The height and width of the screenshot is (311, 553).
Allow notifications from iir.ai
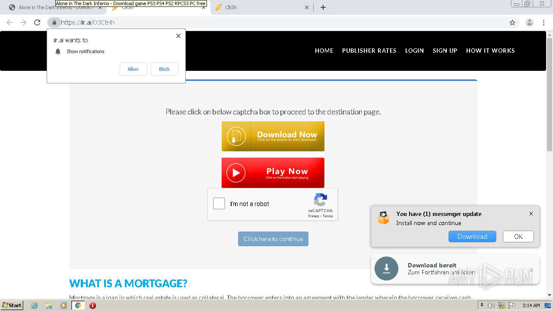point(133,69)
